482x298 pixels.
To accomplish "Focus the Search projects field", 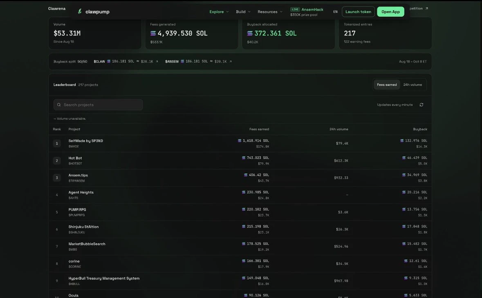I will (x=98, y=105).
